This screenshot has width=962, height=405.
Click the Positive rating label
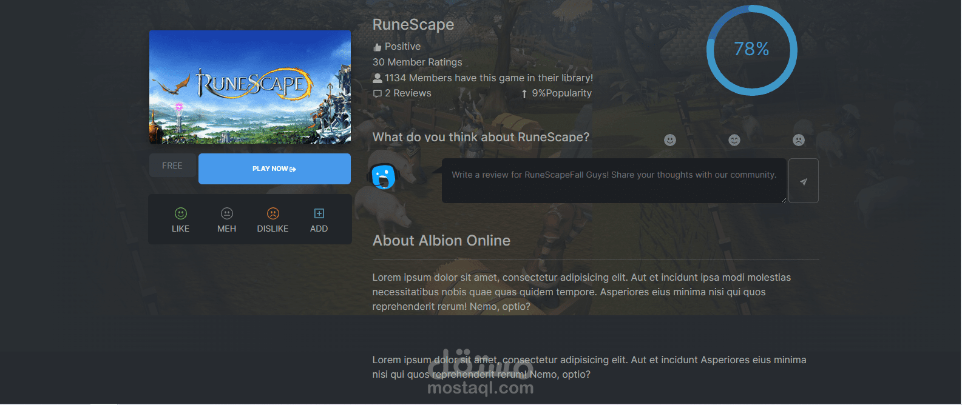[x=402, y=47]
